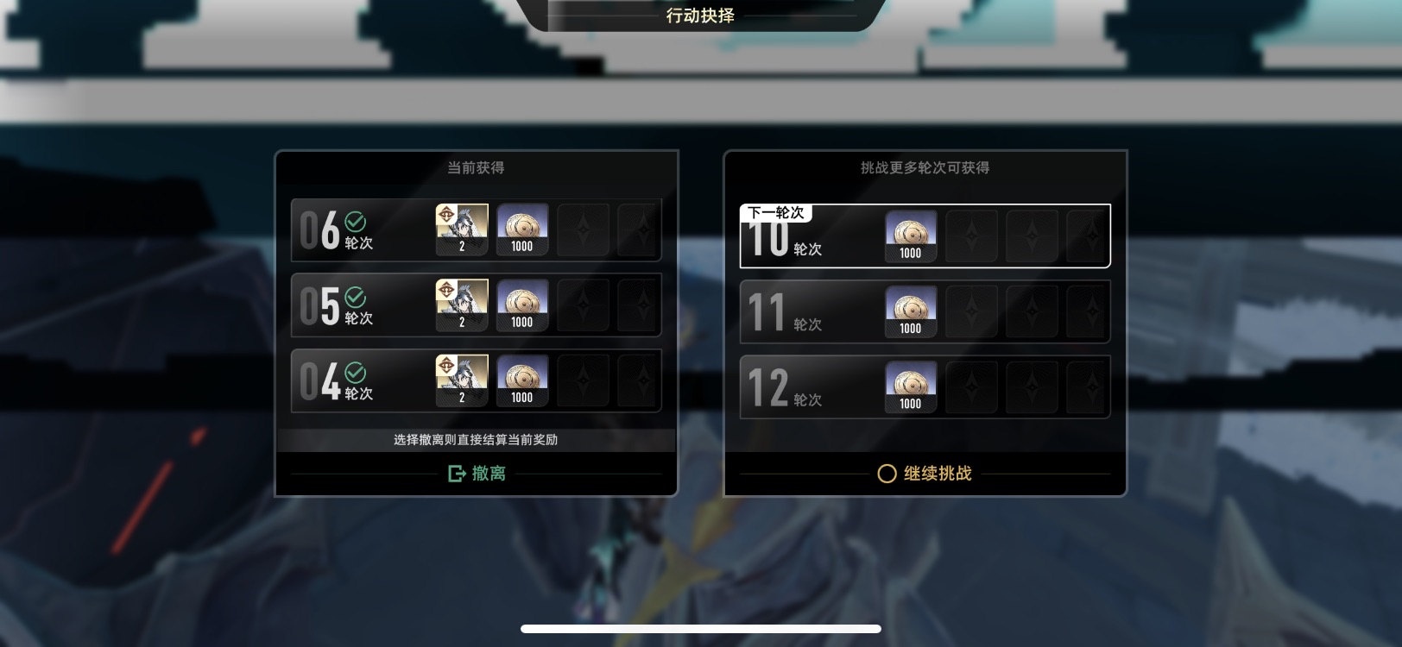
Task: Click the green exit icon beside 撤离
Action: click(457, 474)
